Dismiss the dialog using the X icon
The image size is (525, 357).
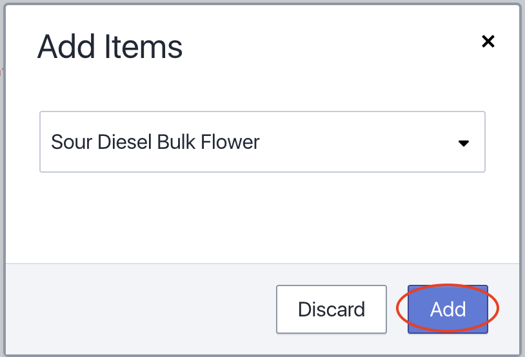click(488, 42)
